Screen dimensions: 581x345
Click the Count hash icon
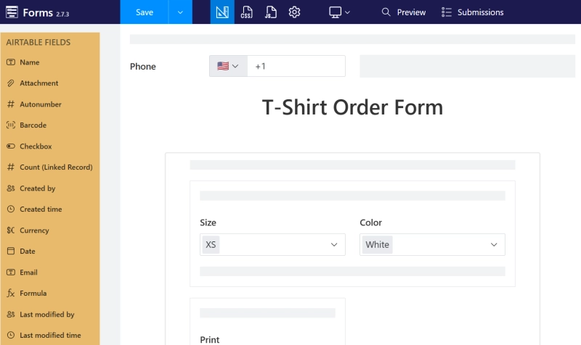(11, 167)
